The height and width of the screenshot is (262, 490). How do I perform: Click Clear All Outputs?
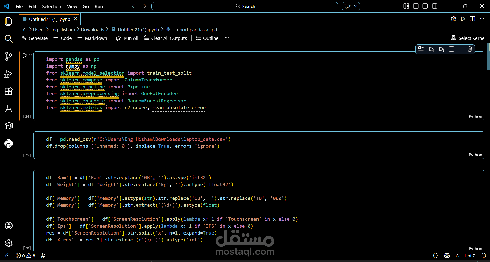(165, 38)
